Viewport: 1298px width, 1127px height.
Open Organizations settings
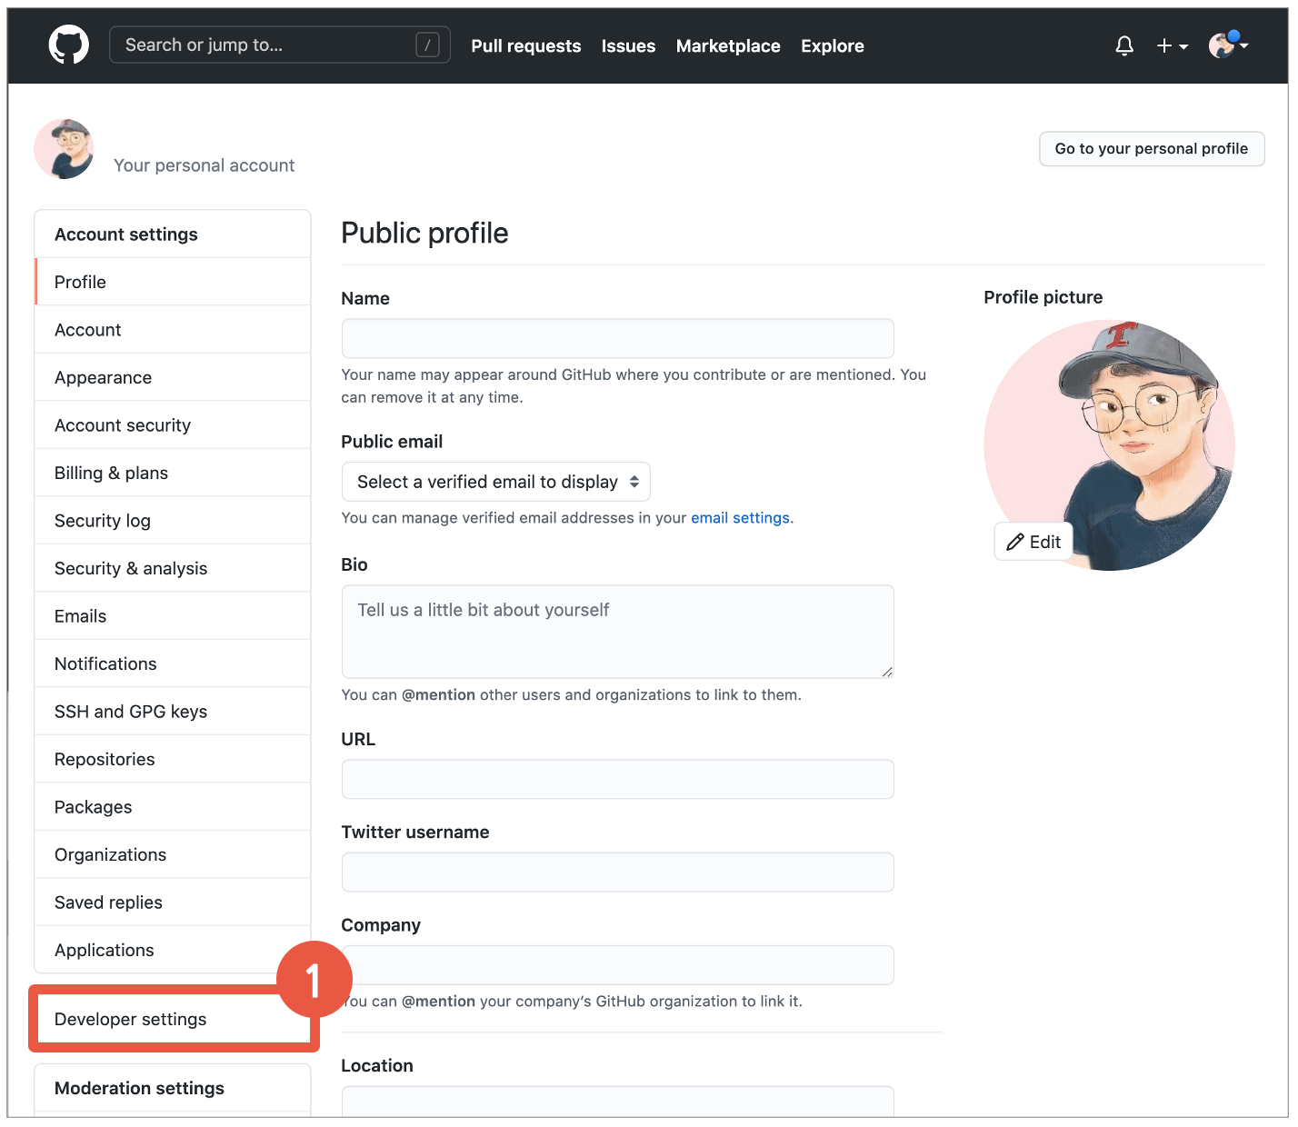173,854
